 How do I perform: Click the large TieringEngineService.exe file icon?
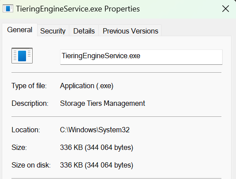(x=22, y=56)
